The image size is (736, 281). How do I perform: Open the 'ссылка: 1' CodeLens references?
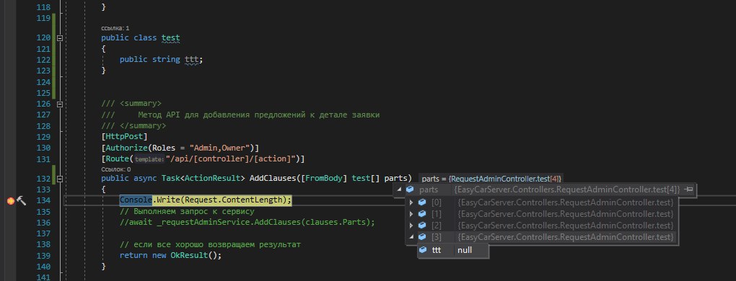pyautogui.click(x=115, y=28)
